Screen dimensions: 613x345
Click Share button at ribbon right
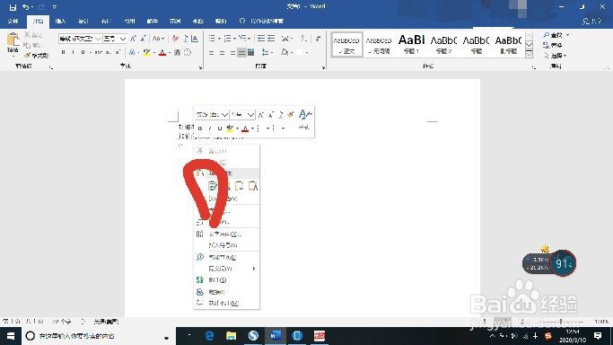[591, 22]
